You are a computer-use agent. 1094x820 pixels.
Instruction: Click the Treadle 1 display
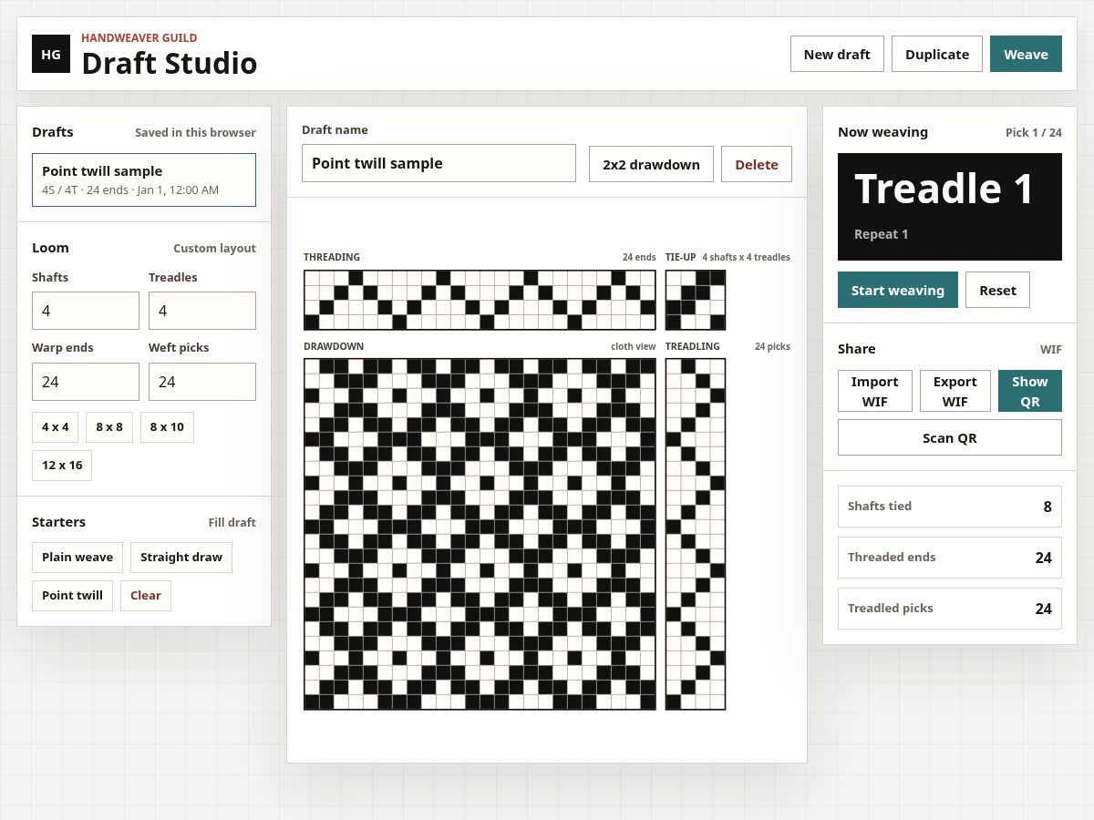pos(950,207)
